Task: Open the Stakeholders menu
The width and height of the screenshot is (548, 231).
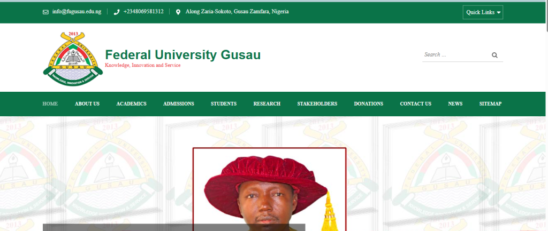Action: [x=317, y=104]
